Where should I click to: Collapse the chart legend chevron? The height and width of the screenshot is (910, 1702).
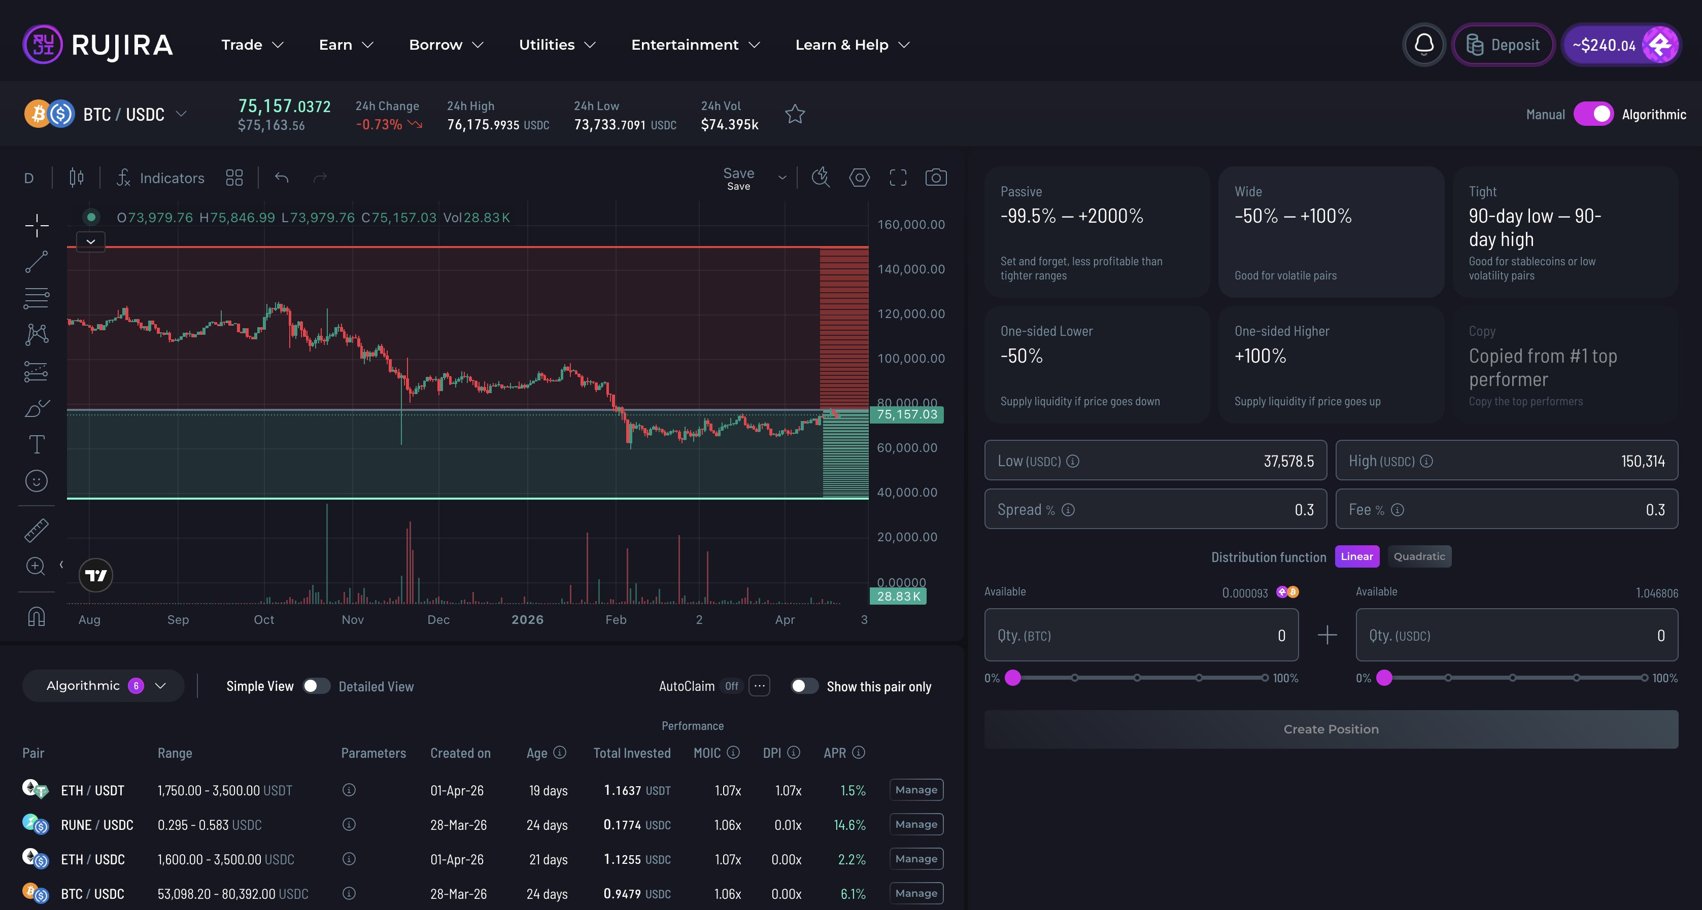coord(90,241)
